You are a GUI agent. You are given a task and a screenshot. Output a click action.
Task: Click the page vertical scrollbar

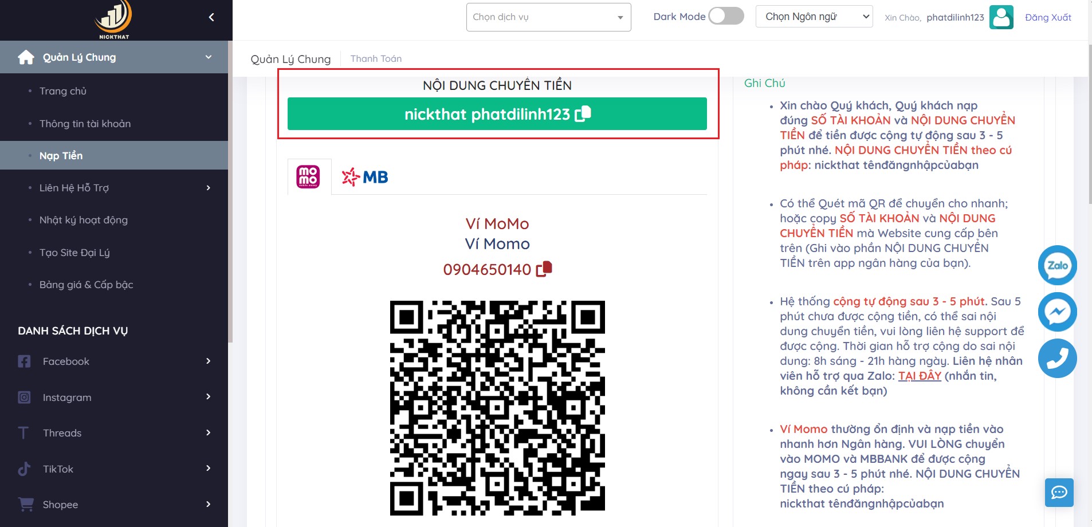click(x=1090, y=123)
